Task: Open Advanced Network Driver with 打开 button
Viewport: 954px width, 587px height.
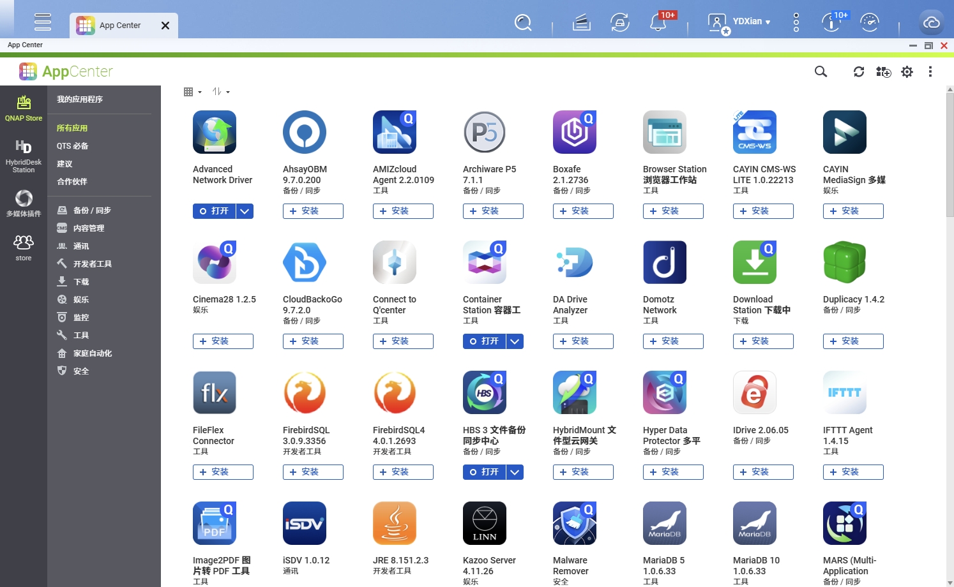Action: pos(214,211)
